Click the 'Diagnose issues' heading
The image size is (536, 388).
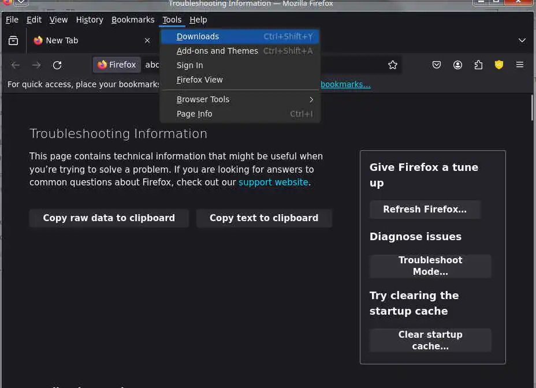pyautogui.click(x=416, y=237)
